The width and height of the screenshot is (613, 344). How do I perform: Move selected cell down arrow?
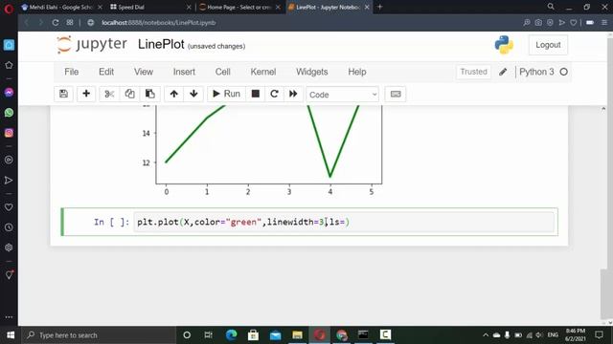coord(193,94)
